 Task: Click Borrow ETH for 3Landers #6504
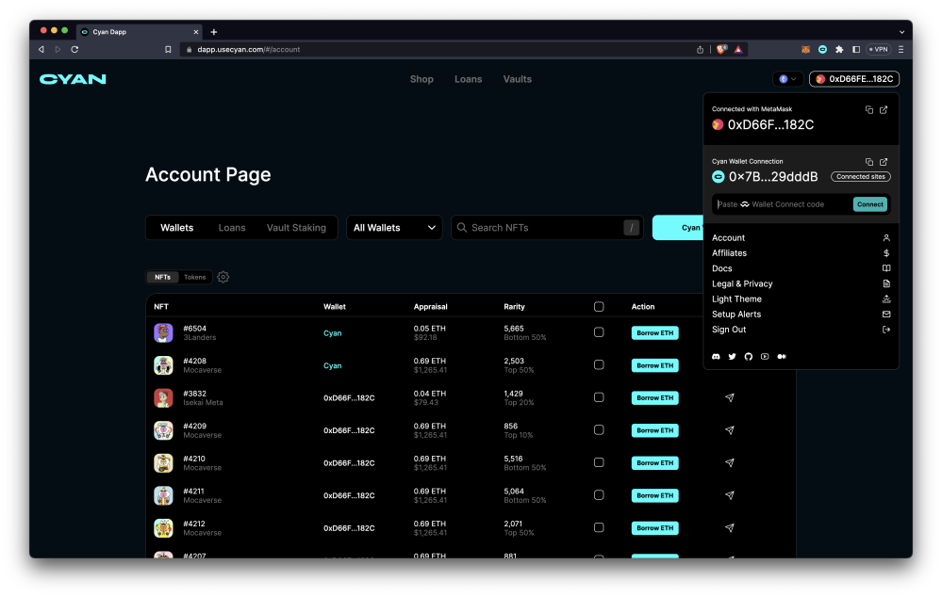click(x=654, y=332)
